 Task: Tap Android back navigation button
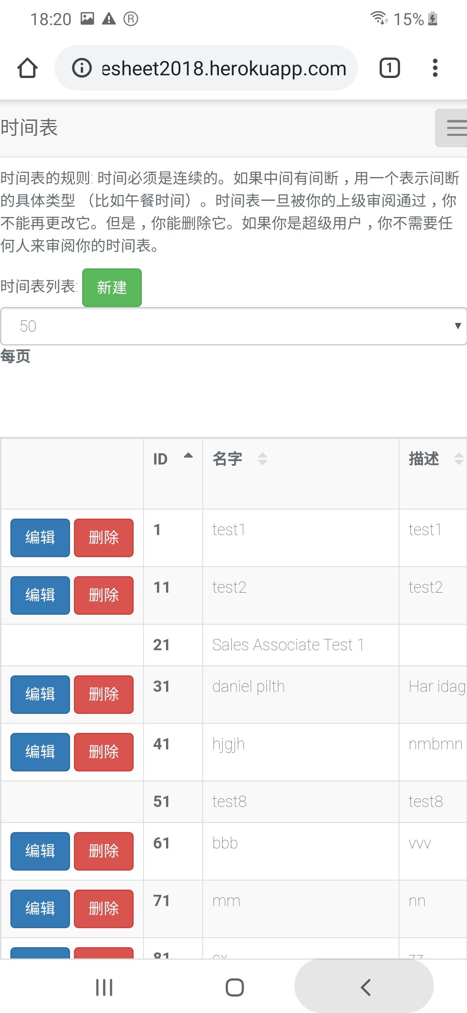point(365,987)
